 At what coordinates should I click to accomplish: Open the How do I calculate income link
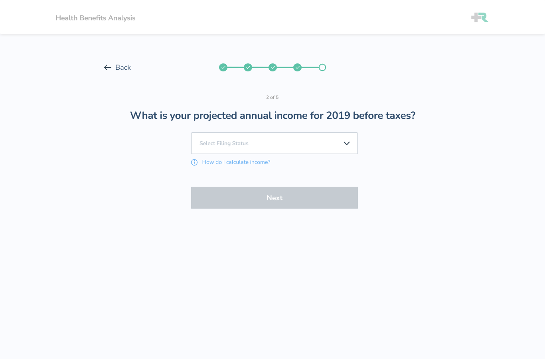[236, 162]
